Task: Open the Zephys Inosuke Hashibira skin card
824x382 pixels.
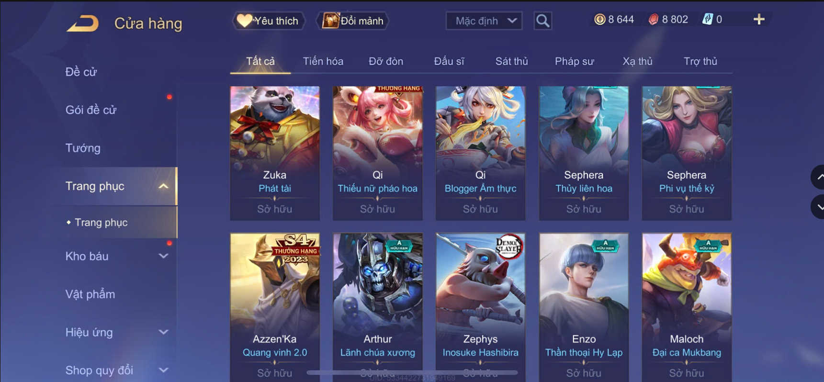Action: pyautogui.click(x=480, y=306)
